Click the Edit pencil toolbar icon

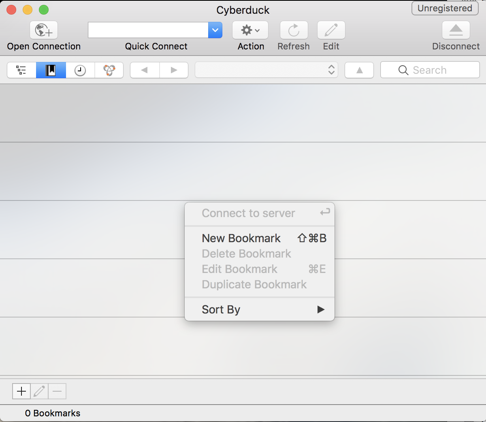331,30
